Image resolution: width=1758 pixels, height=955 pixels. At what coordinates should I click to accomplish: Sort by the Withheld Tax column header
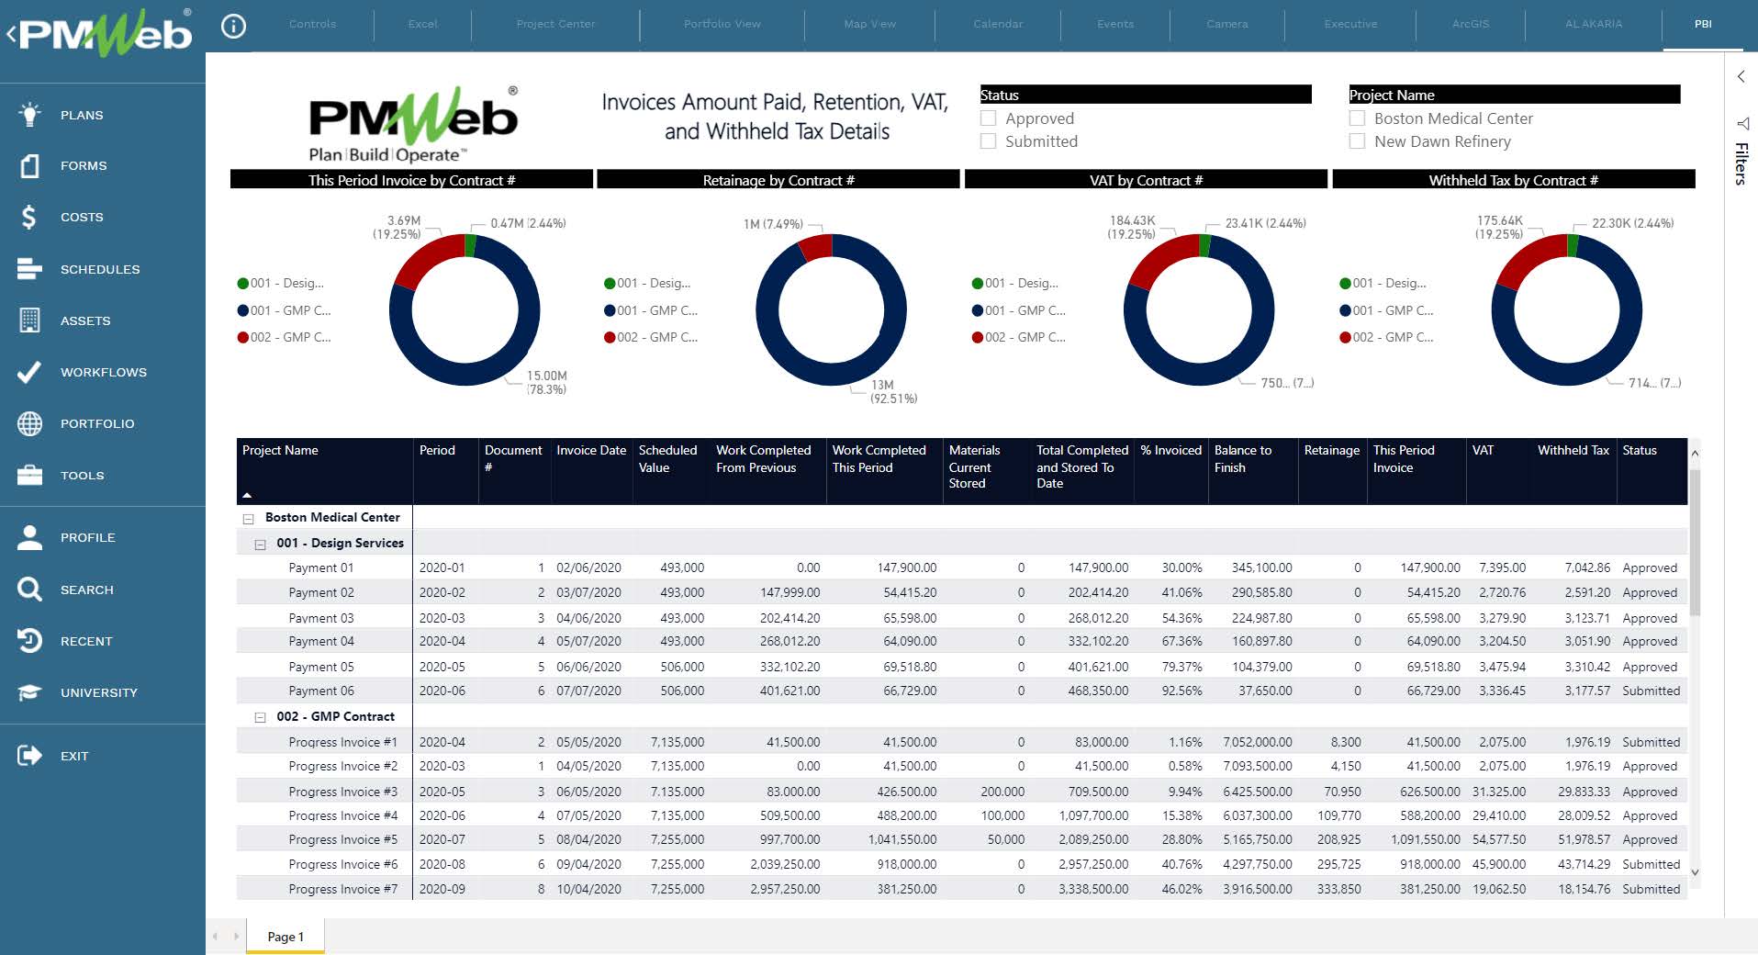click(x=1573, y=450)
